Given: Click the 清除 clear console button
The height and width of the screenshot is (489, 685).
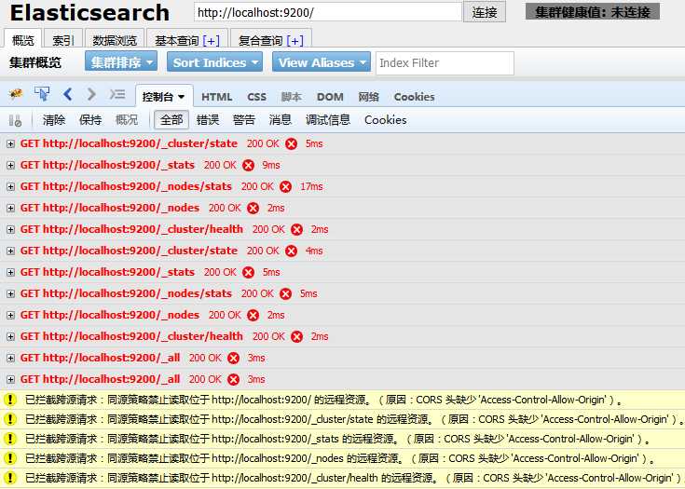Looking at the screenshot, I should (54, 120).
